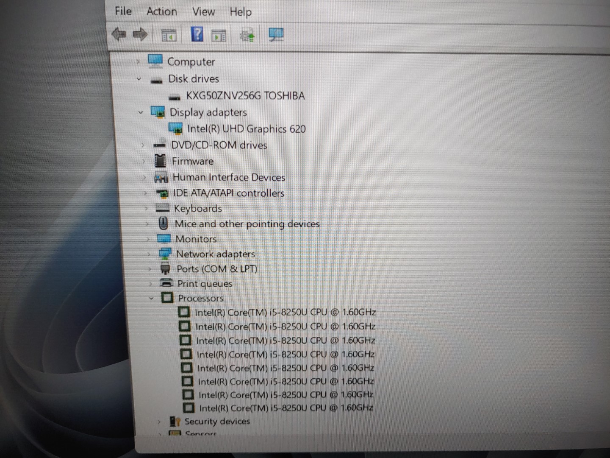Image resolution: width=610 pixels, height=458 pixels.
Task: Open the Action menu
Action: [162, 11]
